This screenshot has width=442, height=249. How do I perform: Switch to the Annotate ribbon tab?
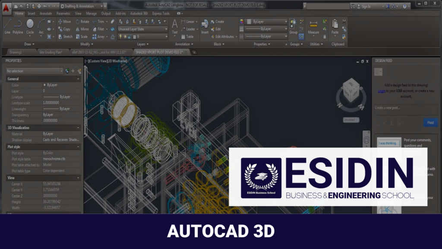(46, 13)
